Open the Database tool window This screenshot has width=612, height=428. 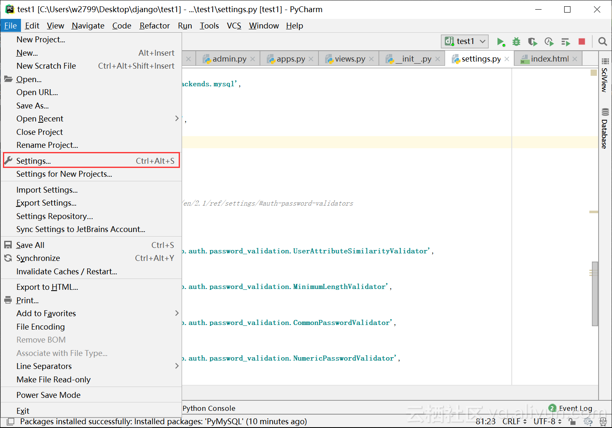coord(604,128)
